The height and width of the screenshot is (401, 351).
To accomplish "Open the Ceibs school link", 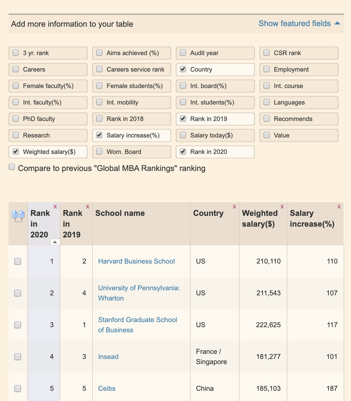I will point(107,389).
